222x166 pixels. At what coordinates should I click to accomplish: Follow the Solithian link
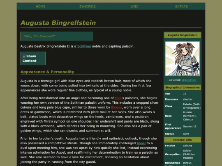click(x=84, y=46)
